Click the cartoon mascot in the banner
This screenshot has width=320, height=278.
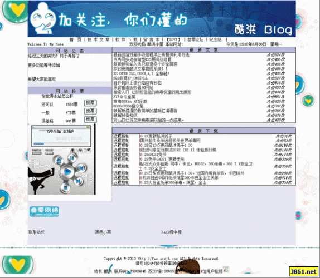coord(43,18)
